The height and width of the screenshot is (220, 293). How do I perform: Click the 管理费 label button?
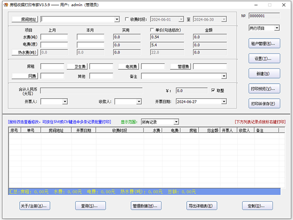pos(180,67)
